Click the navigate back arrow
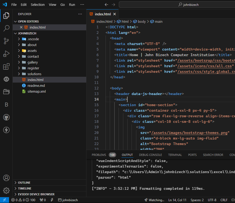Image resolution: width=235 pixels, height=203 pixels. click(106, 4)
